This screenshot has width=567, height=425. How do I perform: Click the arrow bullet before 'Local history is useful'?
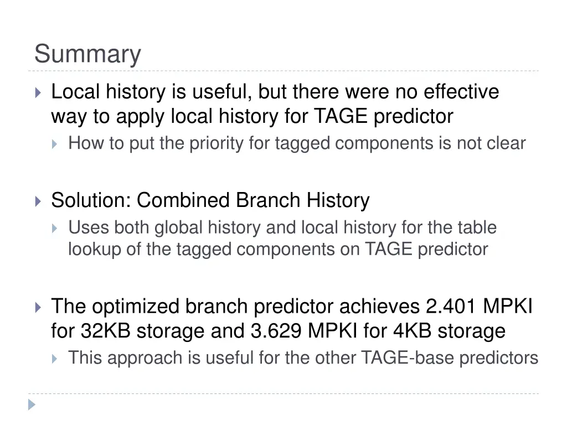[x=38, y=93]
